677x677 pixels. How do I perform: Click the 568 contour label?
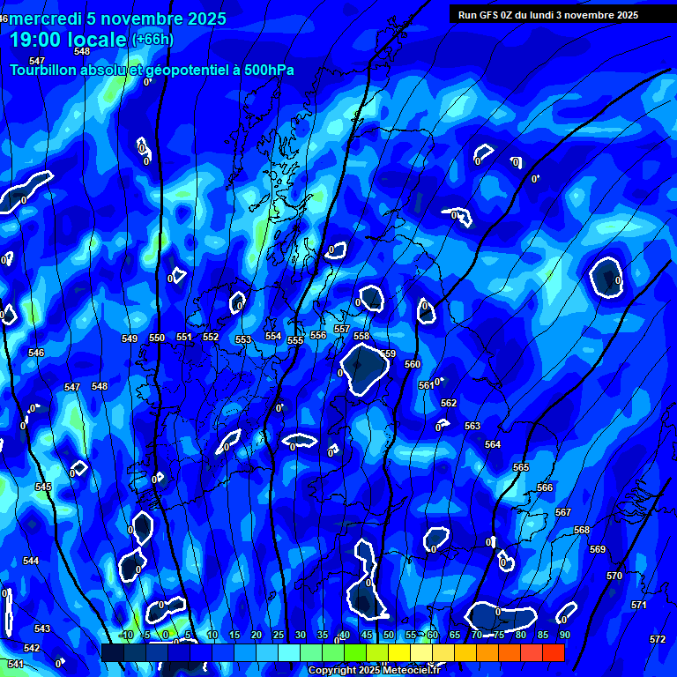point(582,530)
